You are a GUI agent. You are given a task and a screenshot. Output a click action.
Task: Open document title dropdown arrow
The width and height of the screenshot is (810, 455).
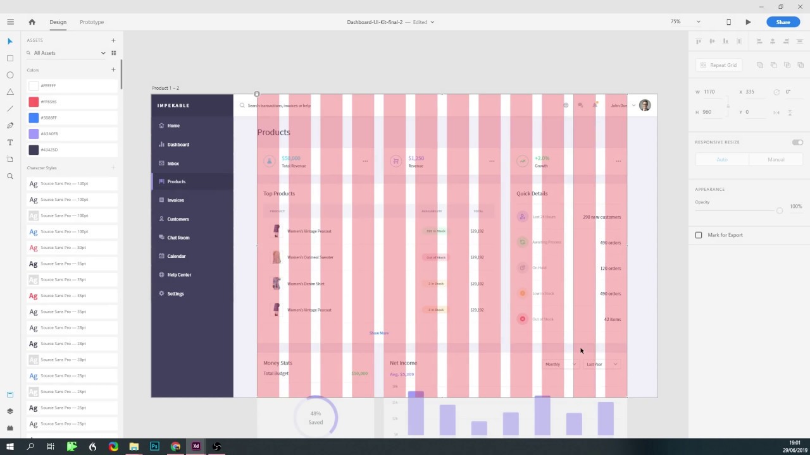tap(432, 22)
